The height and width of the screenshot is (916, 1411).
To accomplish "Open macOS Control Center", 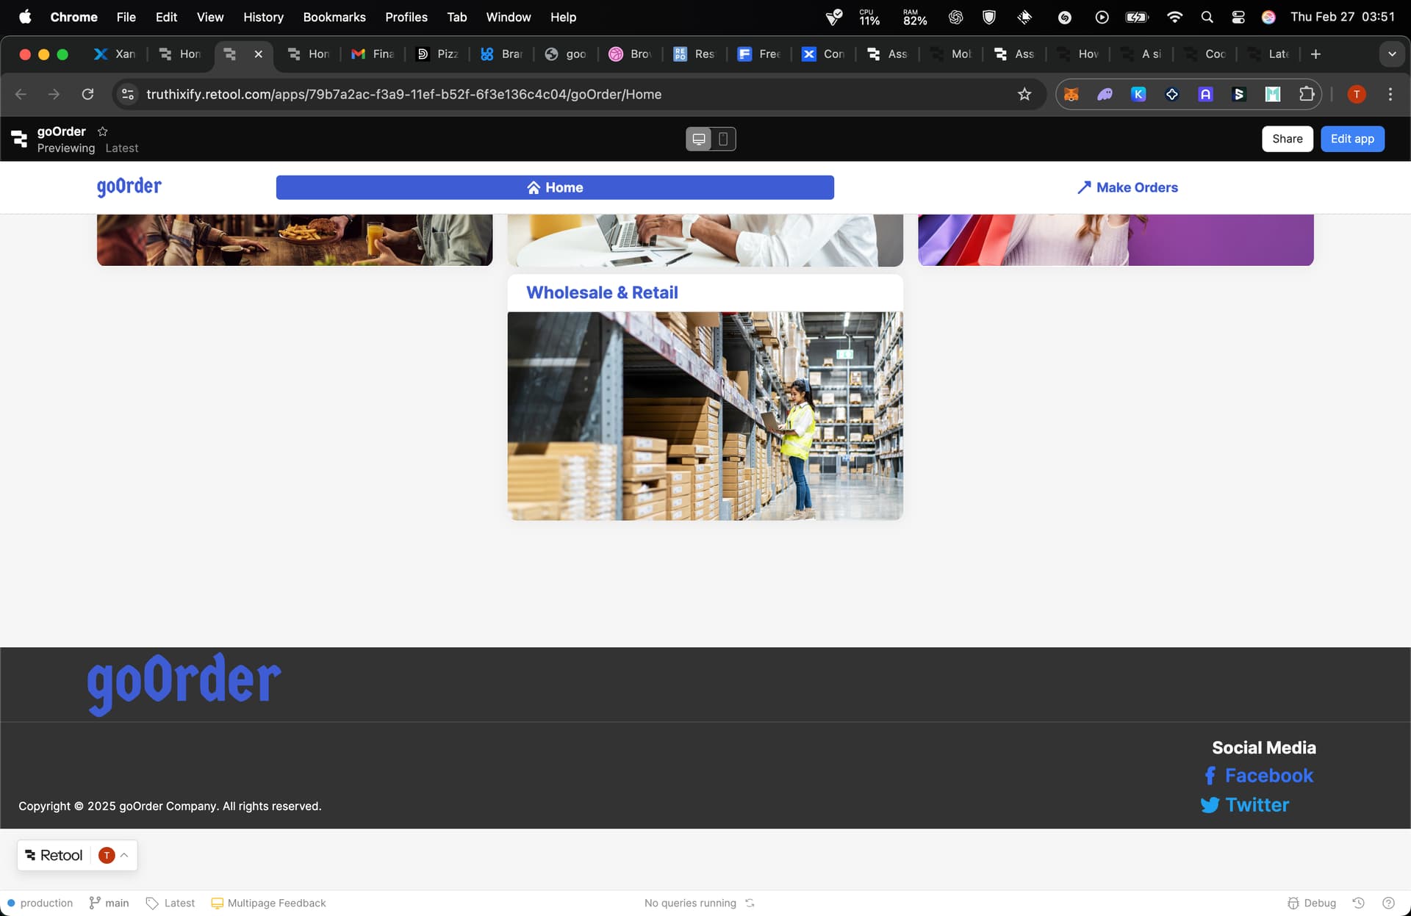I will 1238,17.
